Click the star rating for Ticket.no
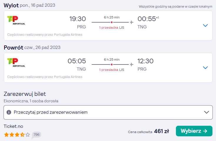The height and width of the screenshot is (141, 216). (17, 135)
